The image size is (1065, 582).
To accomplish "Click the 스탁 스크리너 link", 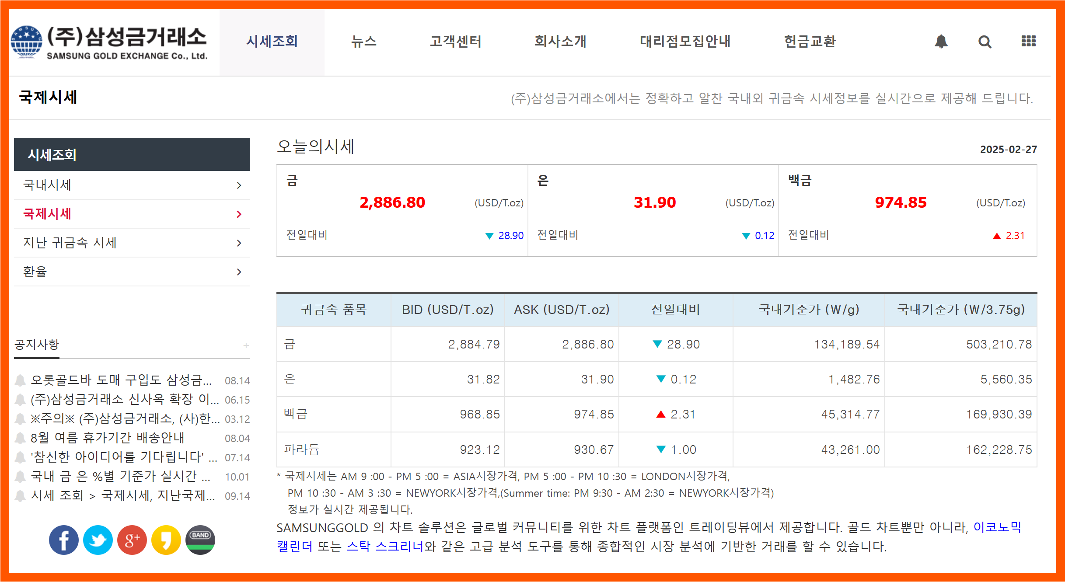I will [385, 547].
